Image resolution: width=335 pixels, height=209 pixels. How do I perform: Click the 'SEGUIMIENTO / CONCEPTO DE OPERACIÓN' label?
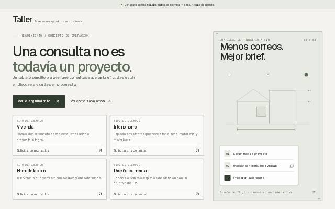(x=55, y=36)
